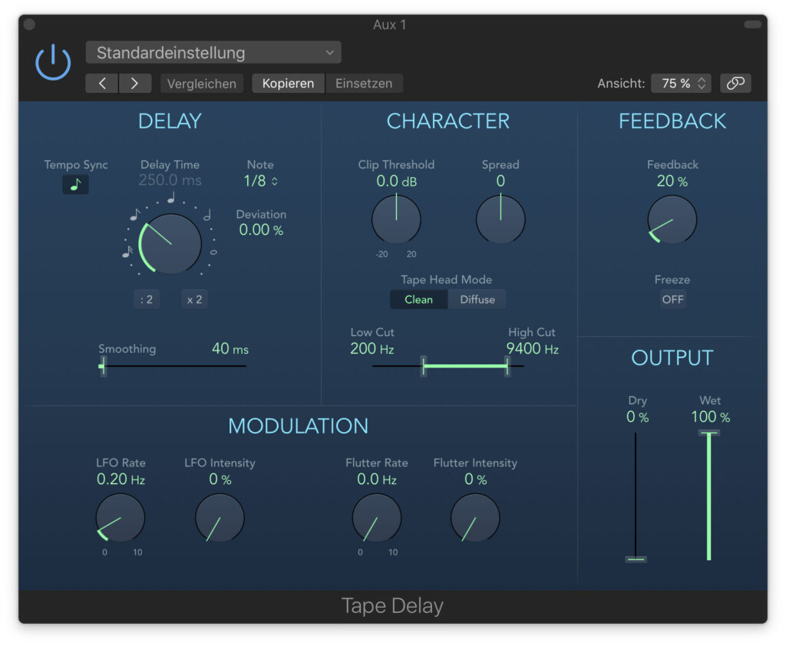Click the Einsetzen button
Viewport: 786px width, 646px height.
(x=364, y=83)
